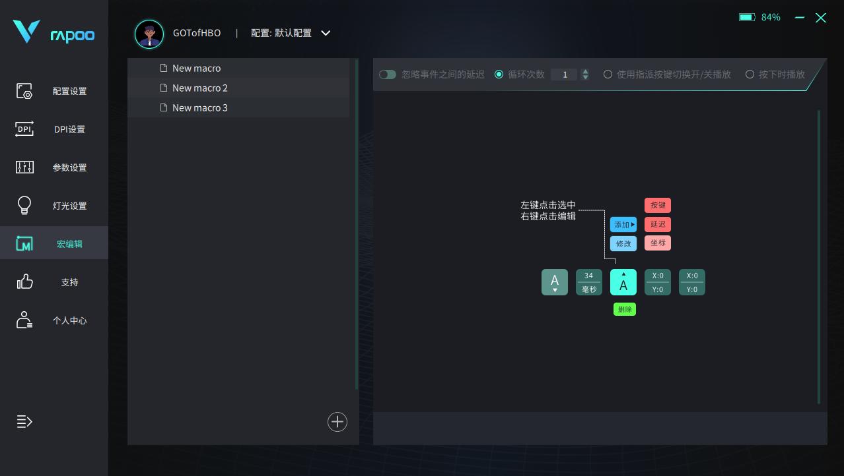The image size is (844, 476).
Task: Click the plus button to create new macro
Action: 337,422
